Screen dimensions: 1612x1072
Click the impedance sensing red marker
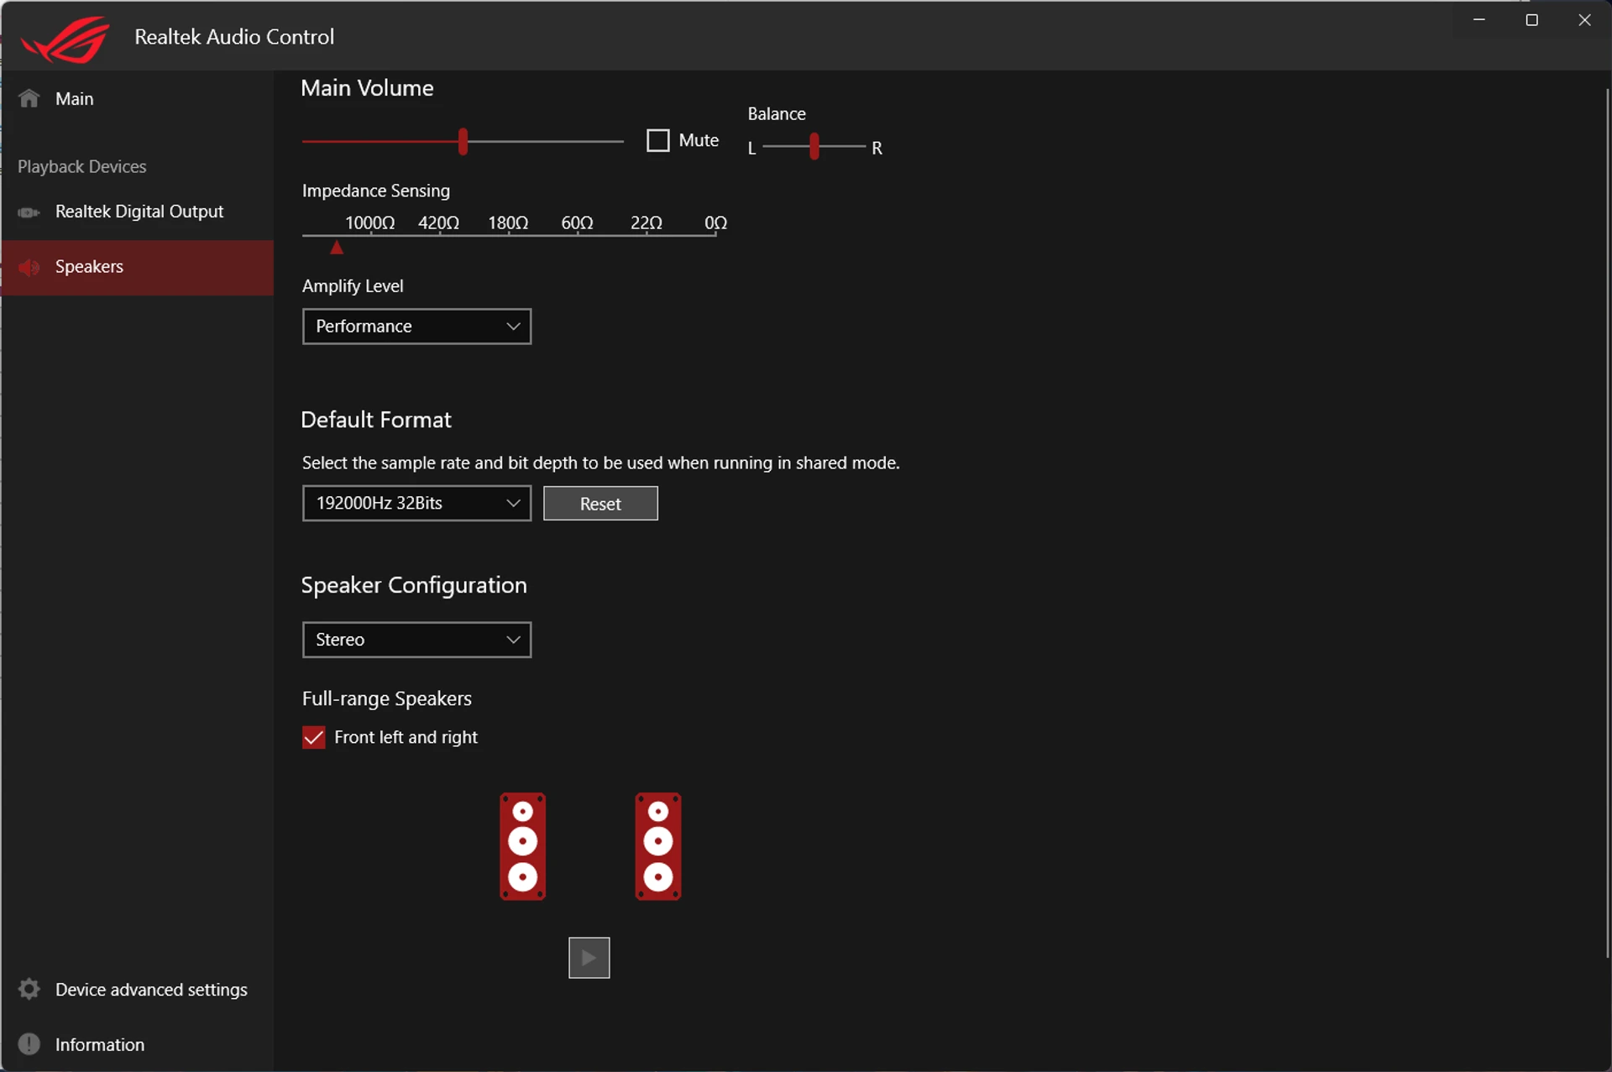337,247
